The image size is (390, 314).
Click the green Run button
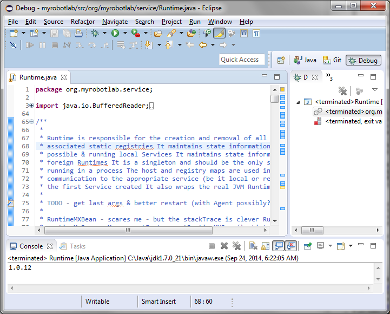click(x=115, y=33)
